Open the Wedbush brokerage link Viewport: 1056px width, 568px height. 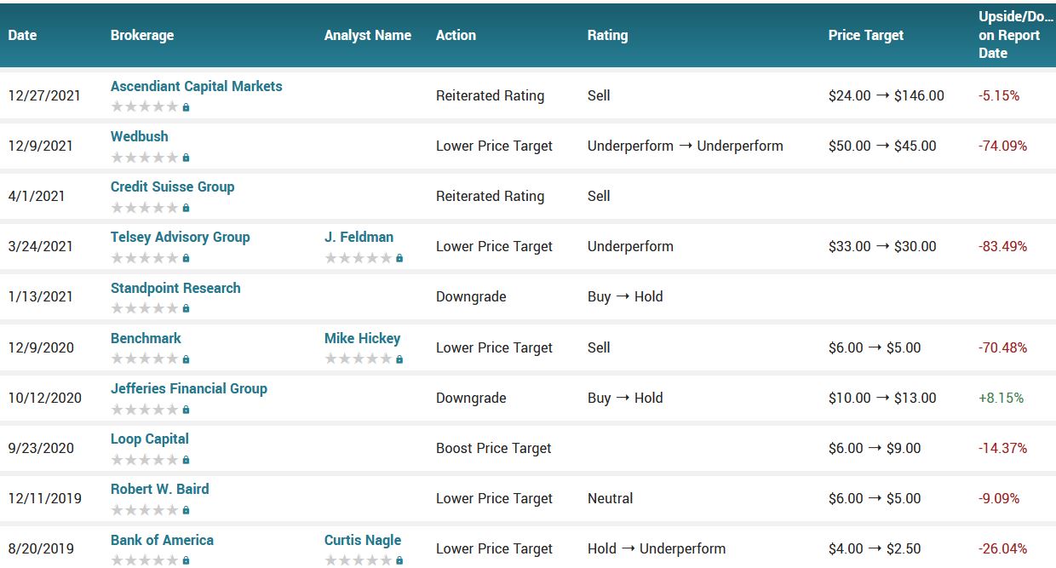click(x=140, y=136)
